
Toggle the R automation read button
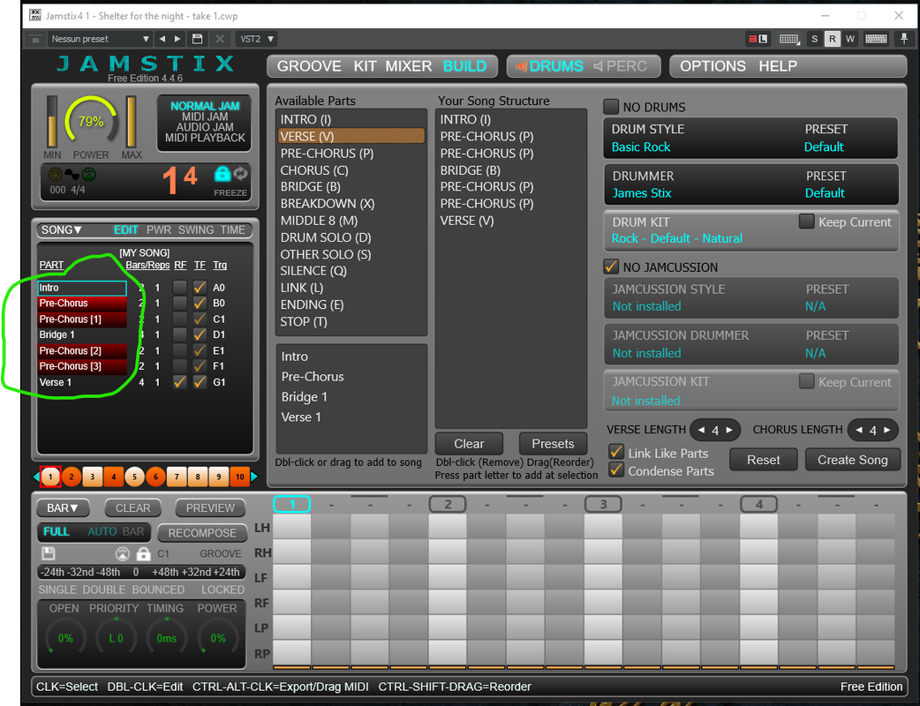(832, 39)
